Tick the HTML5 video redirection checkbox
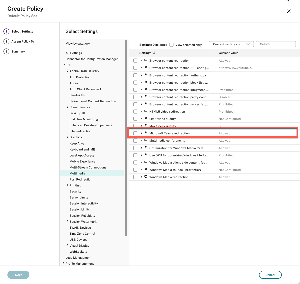 [x=135, y=112]
